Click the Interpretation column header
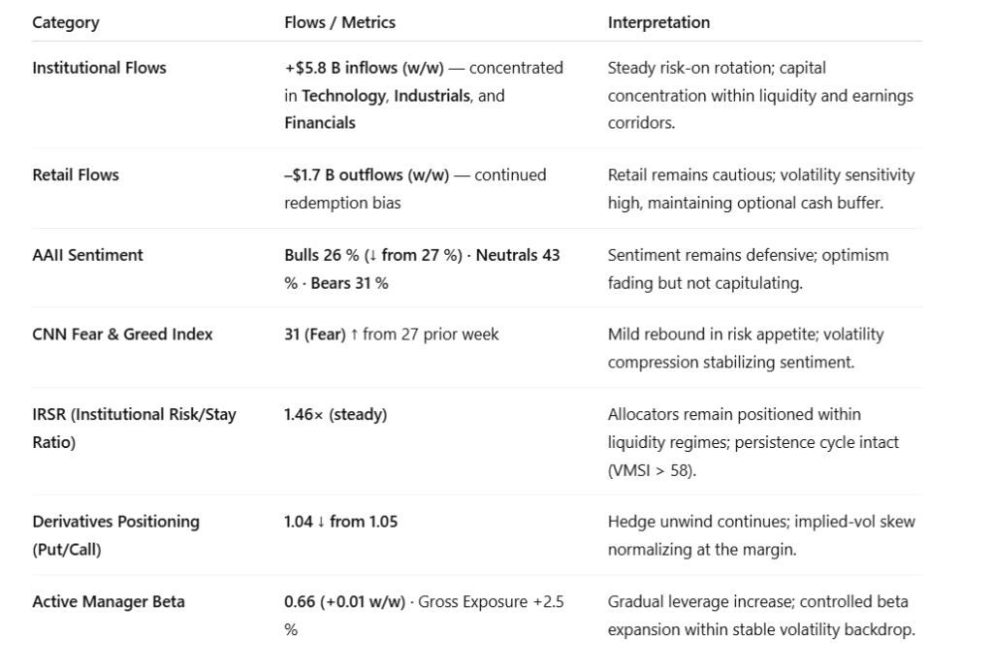 658,22
